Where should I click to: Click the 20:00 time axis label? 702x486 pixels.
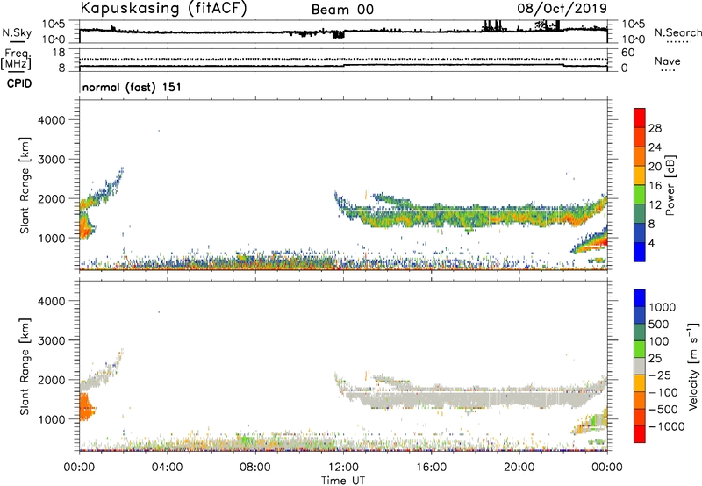tap(519, 468)
